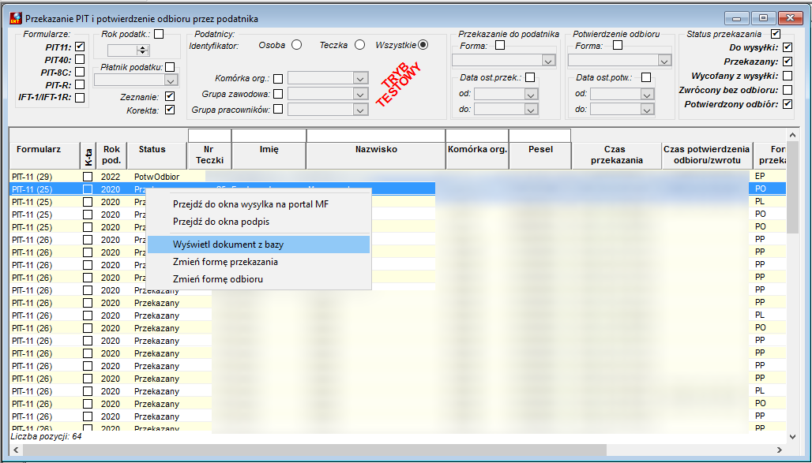Open the Płatnik podatku dropdown
Image resolution: width=812 pixels, height=463 pixels.
(x=171, y=80)
